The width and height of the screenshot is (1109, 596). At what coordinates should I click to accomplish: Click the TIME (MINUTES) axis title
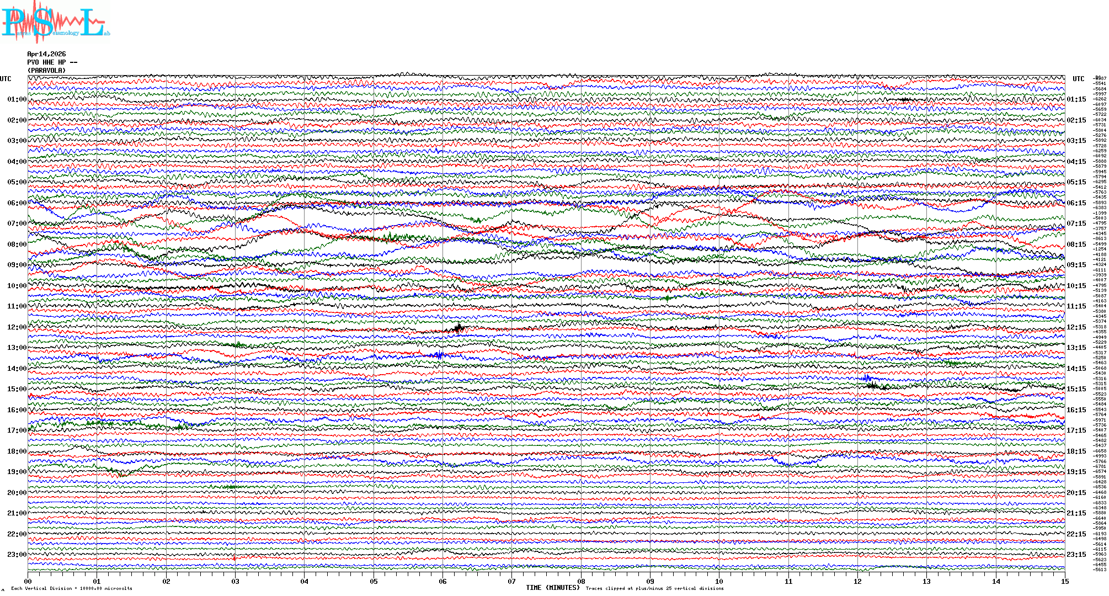pos(553,588)
